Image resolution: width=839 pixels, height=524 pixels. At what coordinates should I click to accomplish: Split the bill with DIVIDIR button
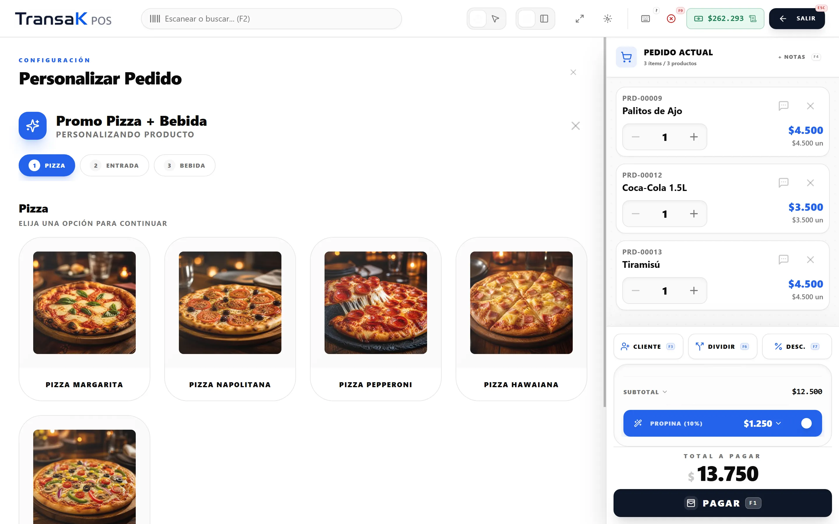[x=722, y=346]
